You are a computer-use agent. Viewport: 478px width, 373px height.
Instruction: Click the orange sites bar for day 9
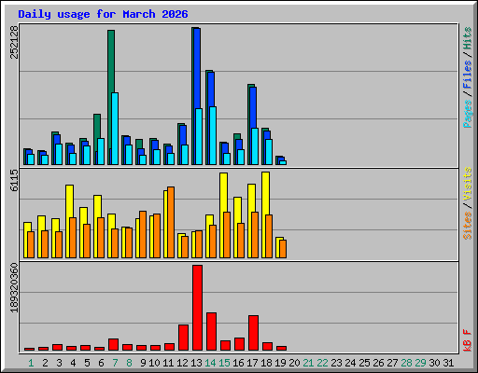143,234
